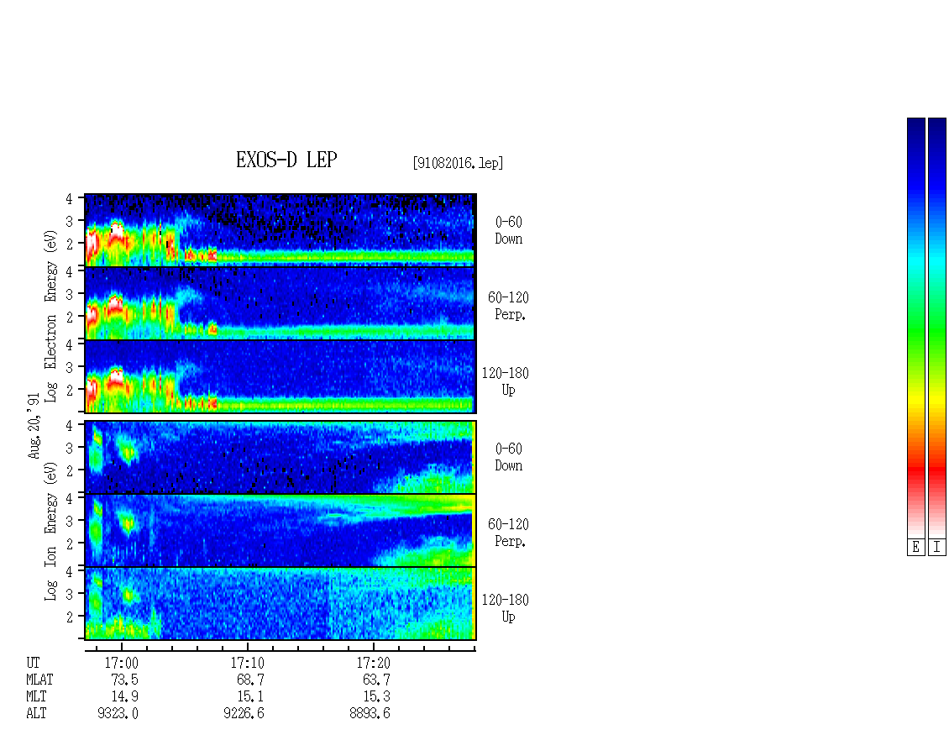Click the electron 120-180 Up pitch angle label

tap(506, 382)
